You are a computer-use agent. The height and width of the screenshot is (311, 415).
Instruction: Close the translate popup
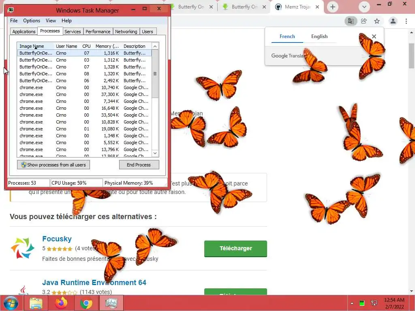point(374,36)
